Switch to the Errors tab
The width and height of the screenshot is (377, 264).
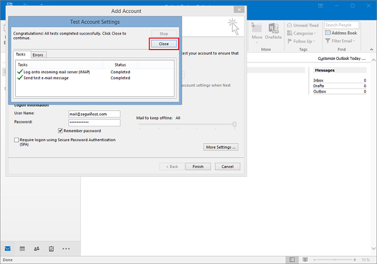38,55
